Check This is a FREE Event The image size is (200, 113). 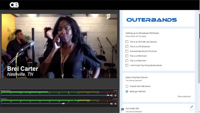pyautogui.click(x=127, y=56)
